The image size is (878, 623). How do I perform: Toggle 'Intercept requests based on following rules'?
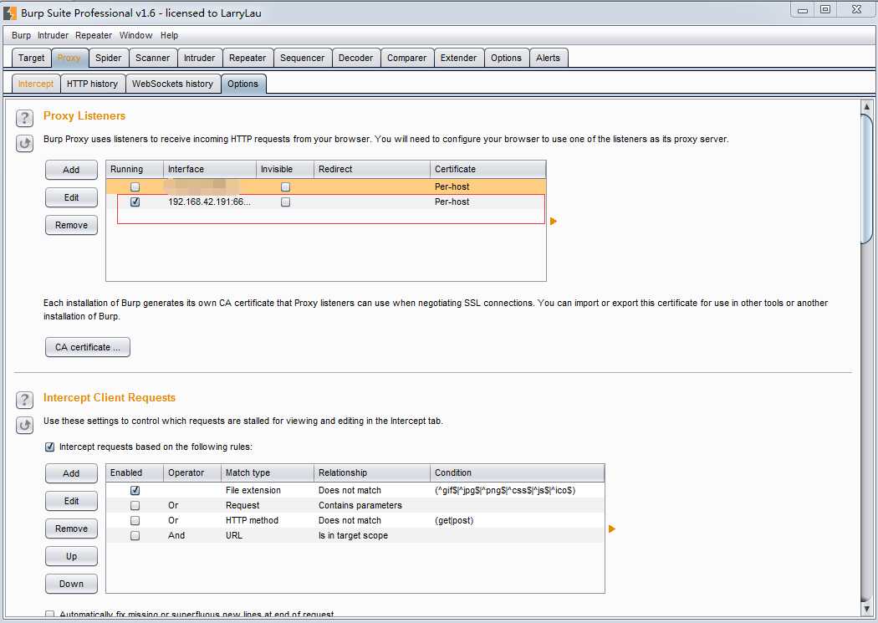click(x=50, y=447)
